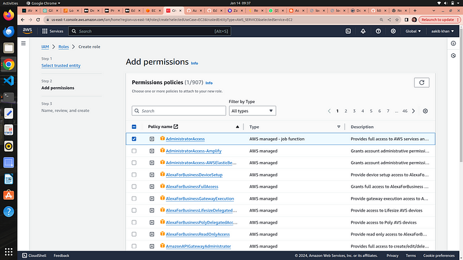Open Feedback in the footer
463x260 pixels.
click(x=62, y=256)
